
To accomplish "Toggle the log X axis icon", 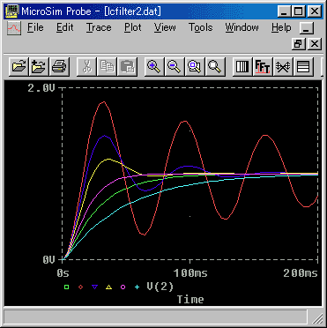I will pyautogui.click(x=242, y=66).
